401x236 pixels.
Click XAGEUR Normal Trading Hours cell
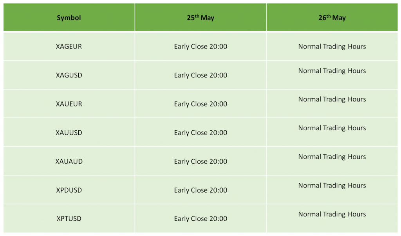point(332,46)
